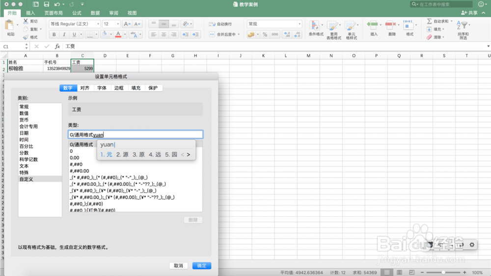Switch to Page Layout view in status bar
491x276 pixels.
tap(399, 273)
